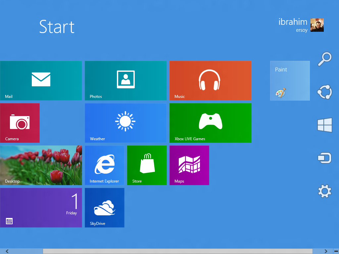
Task: Open the Store tile
Action: pos(147,165)
